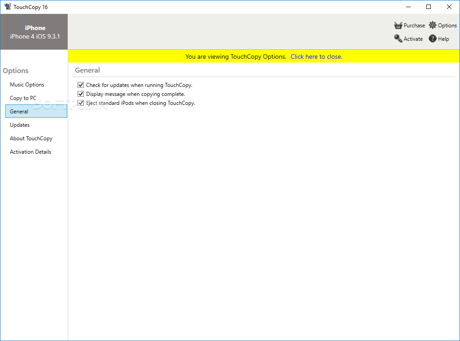The width and height of the screenshot is (460, 341).
Task: Open the Help label in header
Action: (x=443, y=39)
